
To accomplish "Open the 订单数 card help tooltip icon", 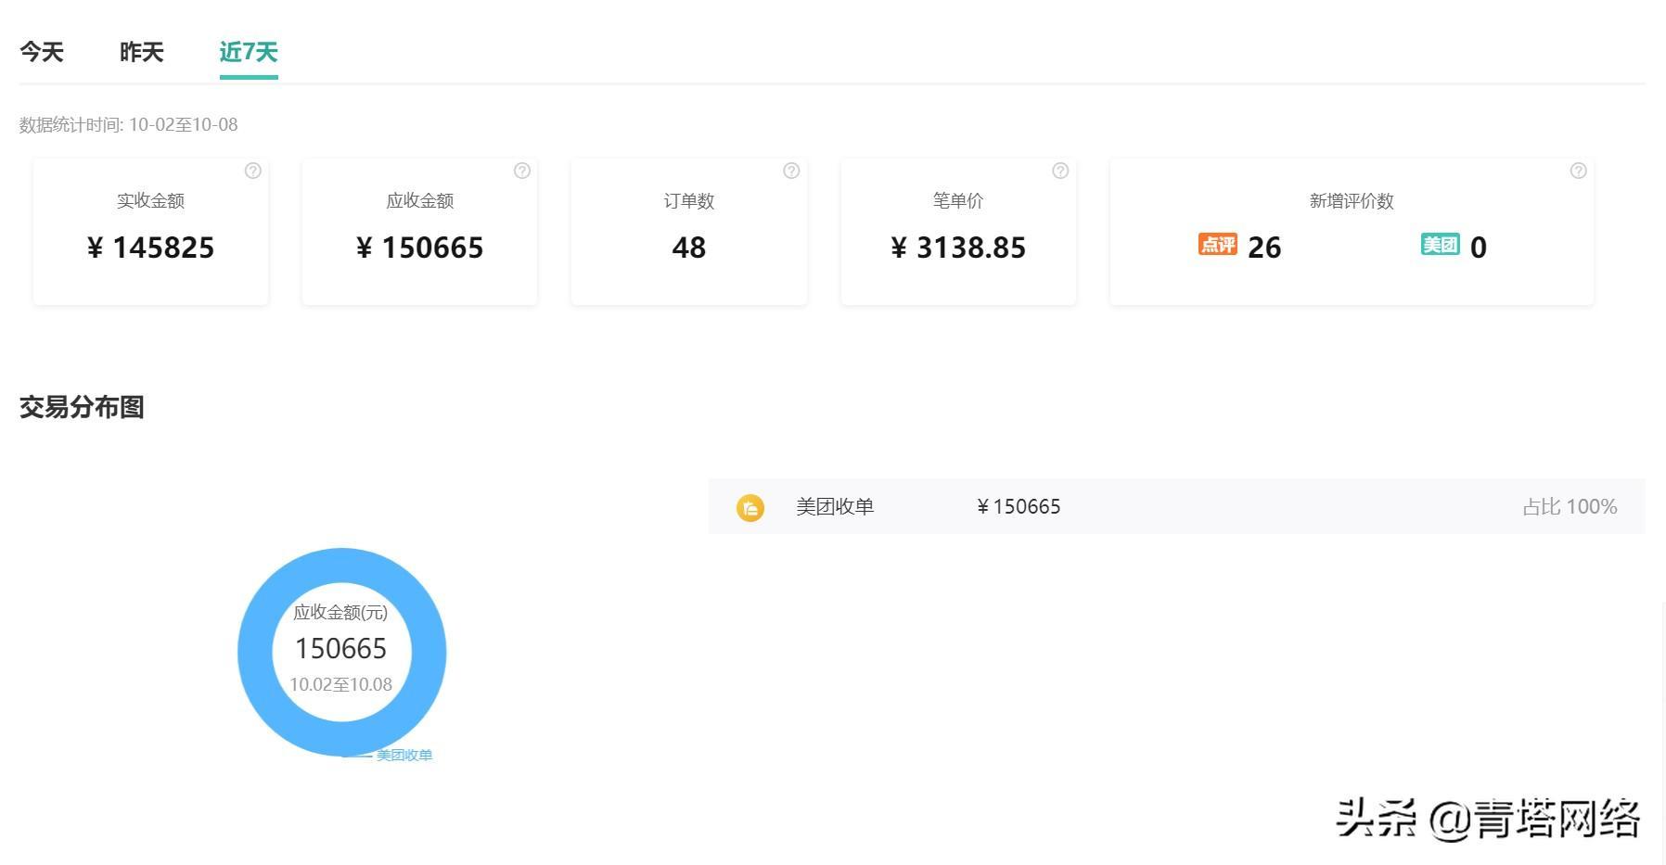I will pos(791,171).
